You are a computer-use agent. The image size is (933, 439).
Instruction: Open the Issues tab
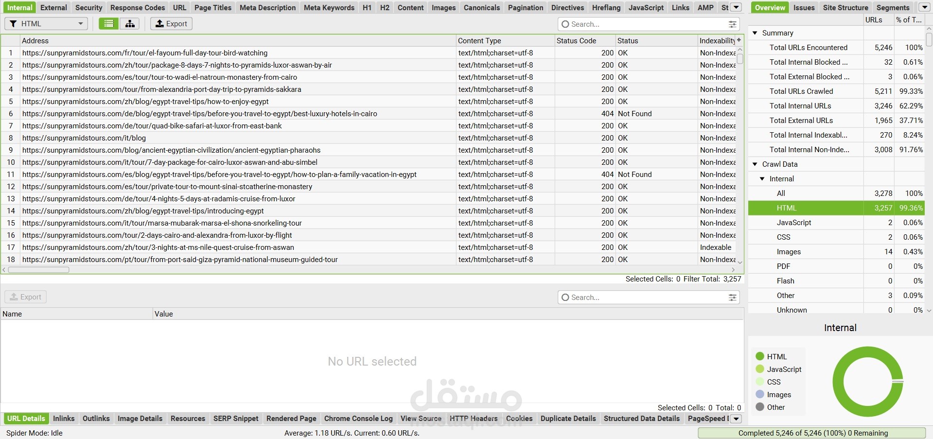tap(804, 7)
